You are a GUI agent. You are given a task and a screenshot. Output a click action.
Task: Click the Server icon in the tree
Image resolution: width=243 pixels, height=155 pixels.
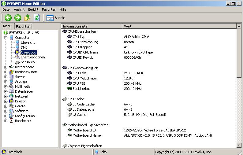pos(11,77)
